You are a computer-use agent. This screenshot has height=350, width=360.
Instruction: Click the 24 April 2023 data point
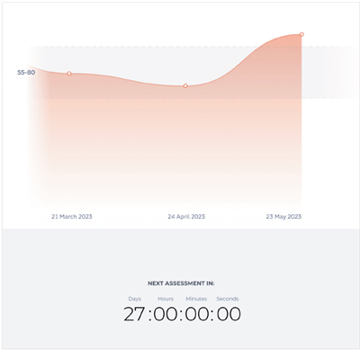point(185,86)
